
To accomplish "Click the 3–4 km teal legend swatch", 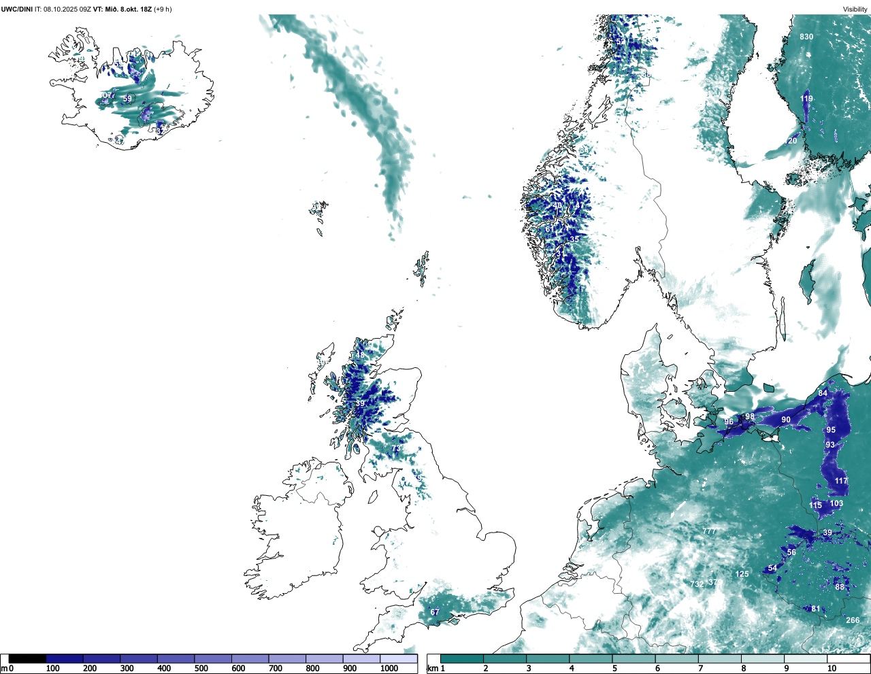I will 548,658.
